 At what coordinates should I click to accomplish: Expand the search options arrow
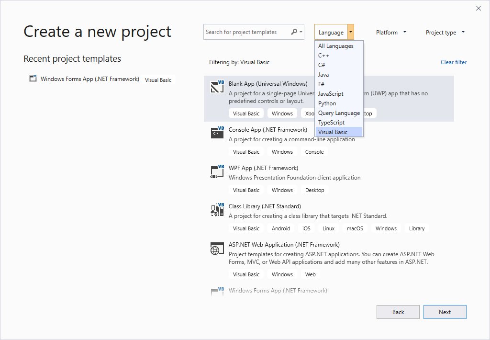[301, 32]
